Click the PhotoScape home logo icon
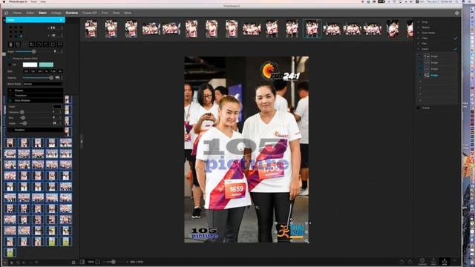Screen dimensions: 475x267 [x=6, y=13]
